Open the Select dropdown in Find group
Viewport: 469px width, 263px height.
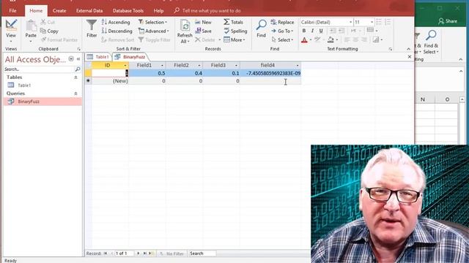[282, 39]
